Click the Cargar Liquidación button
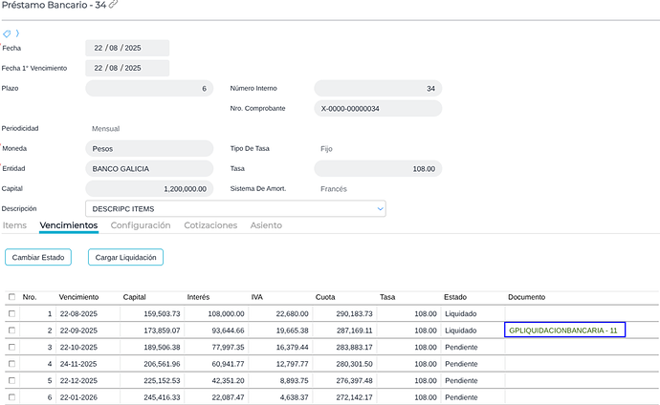Image resolution: width=660 pixels, height=405 pixels. [x=125, y=257]
